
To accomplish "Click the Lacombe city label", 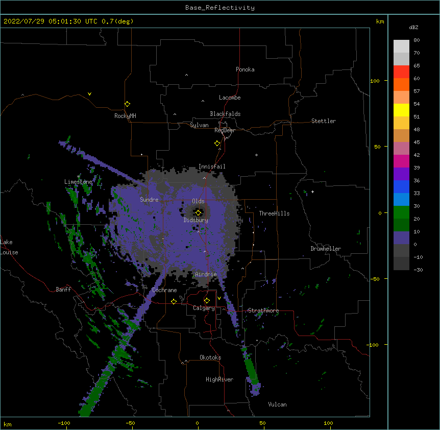I will [x=230, y=98].
